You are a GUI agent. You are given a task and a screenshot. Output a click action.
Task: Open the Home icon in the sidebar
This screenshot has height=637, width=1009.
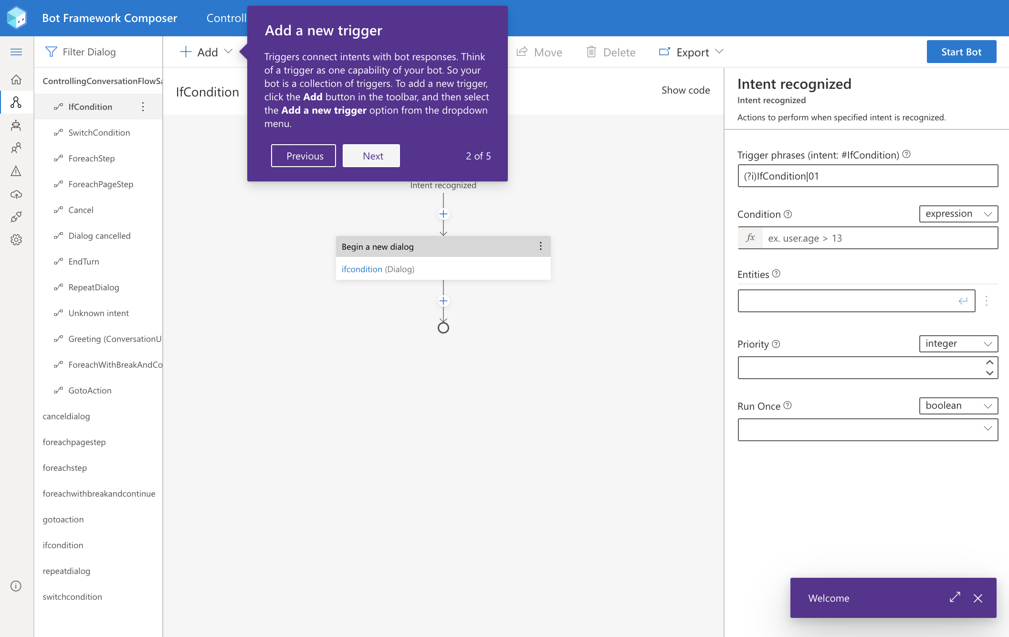[16, 80]
